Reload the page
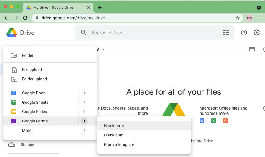This screenshot has height=157, width=265. coord(25,18)
